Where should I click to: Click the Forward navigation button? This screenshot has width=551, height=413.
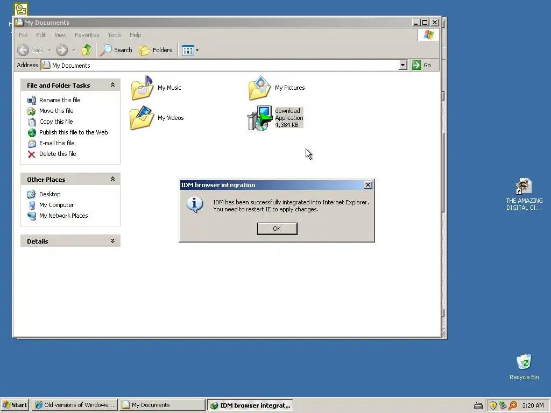click(62, 50)
